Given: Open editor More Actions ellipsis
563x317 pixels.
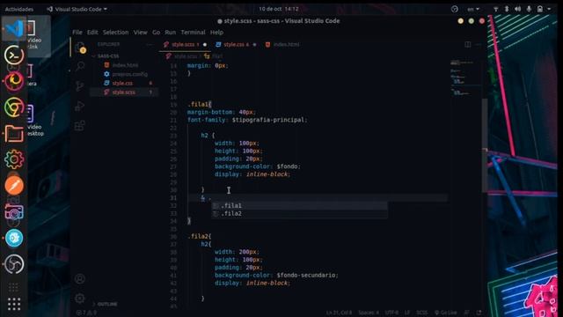Looking at the screenshot, I should [479, 45].
